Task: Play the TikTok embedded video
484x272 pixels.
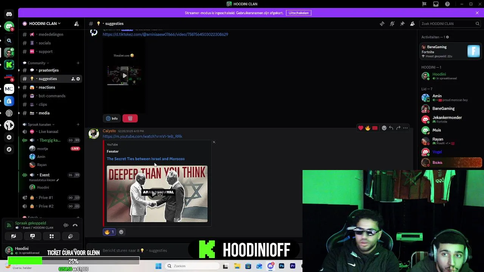Action: coord(124,75)
